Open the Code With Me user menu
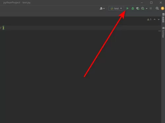The height and width of the screenshot is (123, 165). [102, 9]
